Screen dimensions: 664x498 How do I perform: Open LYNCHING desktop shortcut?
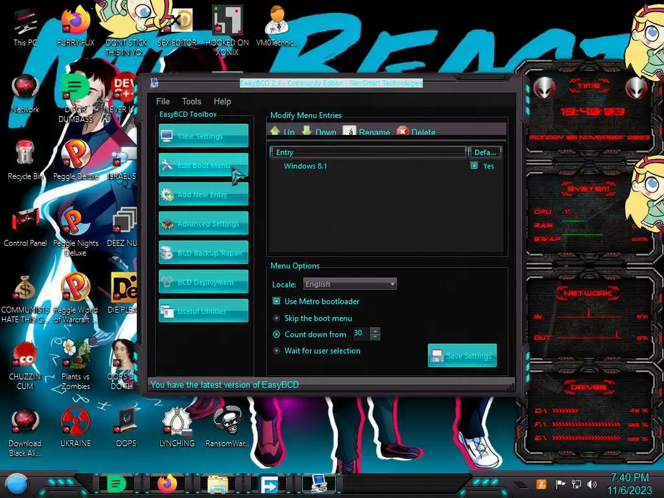coord(177,428)
